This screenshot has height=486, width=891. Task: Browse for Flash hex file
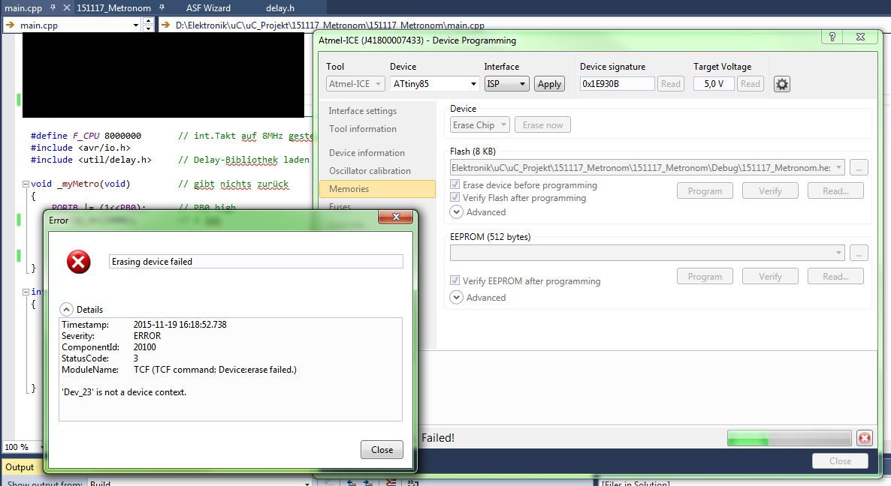point(859,167)
